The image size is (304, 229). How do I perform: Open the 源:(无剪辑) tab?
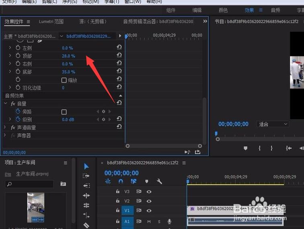(93, 21)
